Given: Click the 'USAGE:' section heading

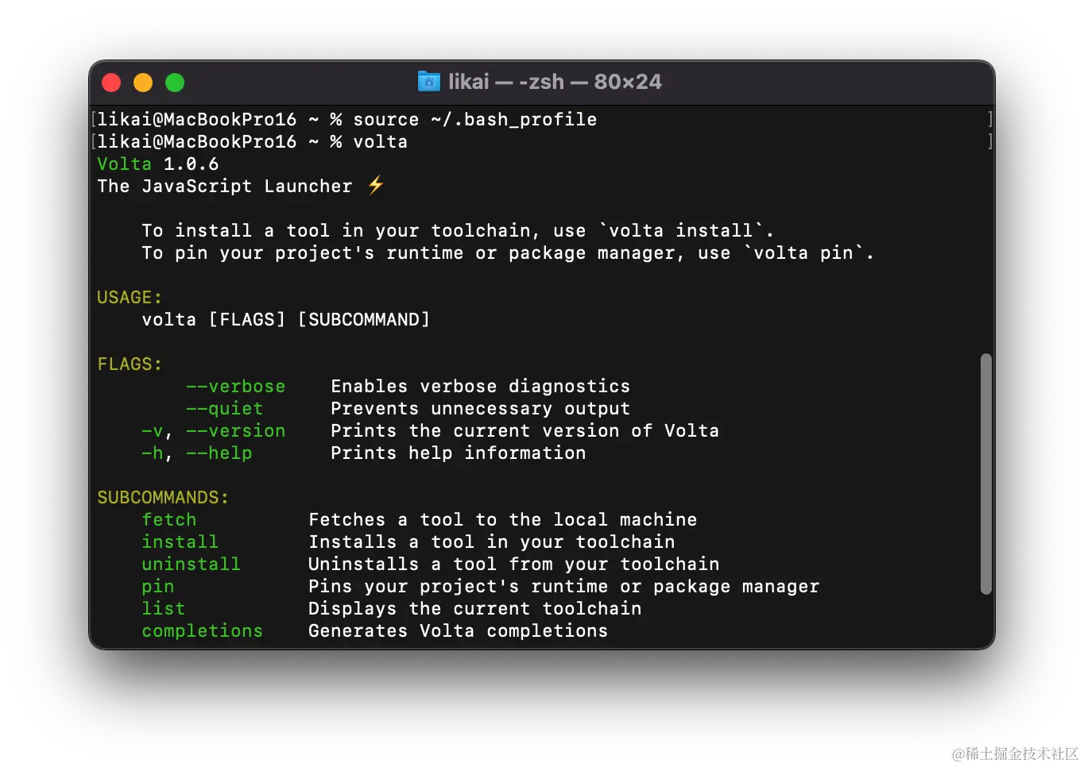Looking at the screenshot, I should [130, 297].
